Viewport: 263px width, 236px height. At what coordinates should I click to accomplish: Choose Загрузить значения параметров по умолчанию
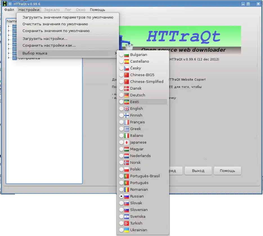[x=68, y=17]
